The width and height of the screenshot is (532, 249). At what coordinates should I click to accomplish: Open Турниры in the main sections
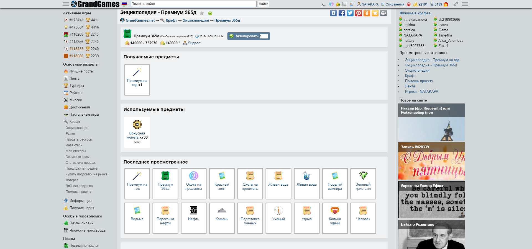pos(77,86)
